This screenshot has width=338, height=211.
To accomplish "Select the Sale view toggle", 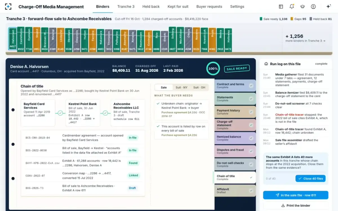I will click(x=164, y=87).
